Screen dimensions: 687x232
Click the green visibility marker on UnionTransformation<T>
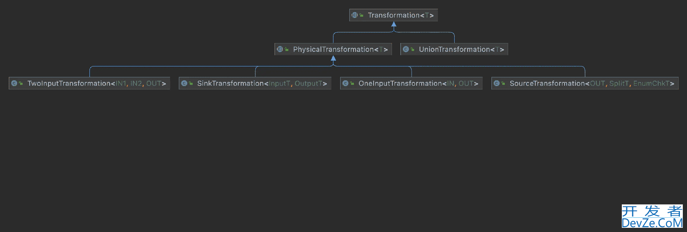click(x=412, y=49)
